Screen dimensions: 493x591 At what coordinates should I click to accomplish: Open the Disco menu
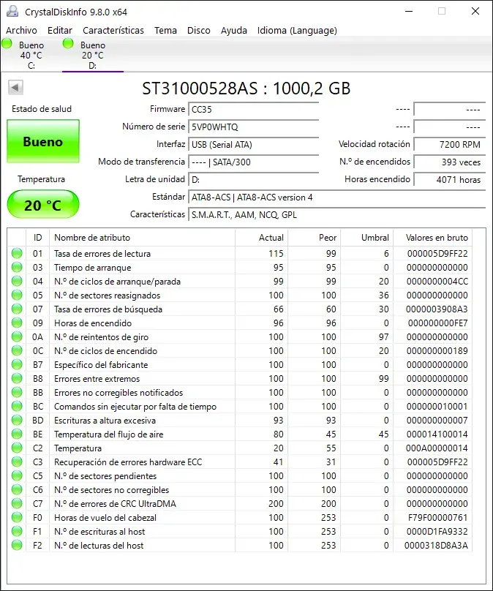(199, 31)
